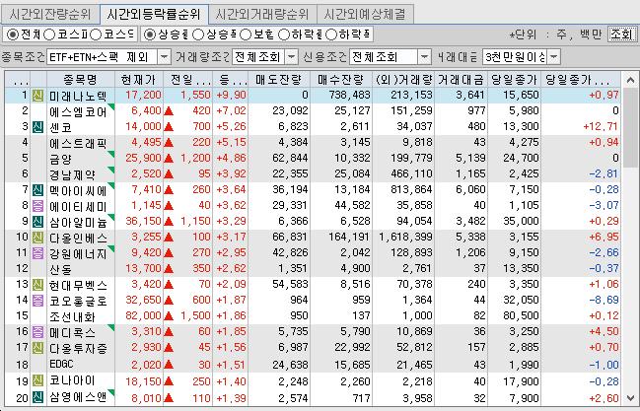
Task: Select the 코스닥 radio button
Action: pos(96,35)
